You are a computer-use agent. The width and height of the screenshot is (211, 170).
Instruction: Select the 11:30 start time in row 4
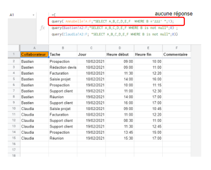click(x=120, y=73)
